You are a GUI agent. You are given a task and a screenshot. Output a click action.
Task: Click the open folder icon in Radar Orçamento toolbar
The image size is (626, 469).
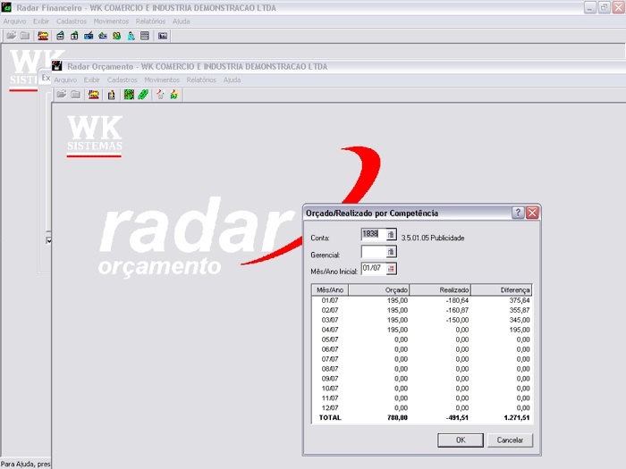tap(61, 94)
